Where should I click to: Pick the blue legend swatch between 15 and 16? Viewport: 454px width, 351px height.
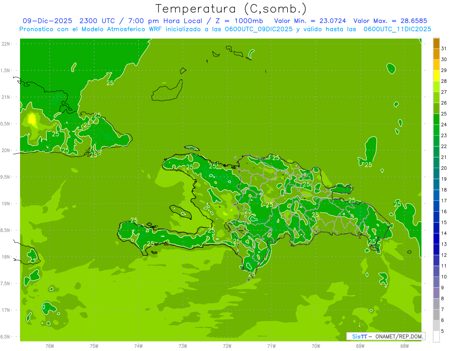[436, 217]
